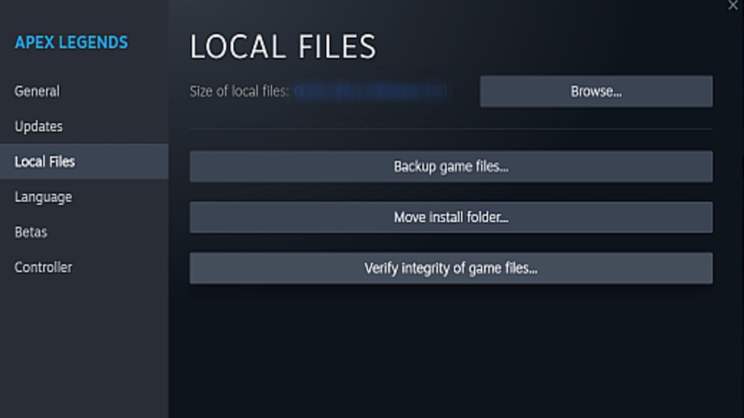This screenshot has width=744, height=418.
Task: Go to the Language tab
Action: (x=43, y=197)
